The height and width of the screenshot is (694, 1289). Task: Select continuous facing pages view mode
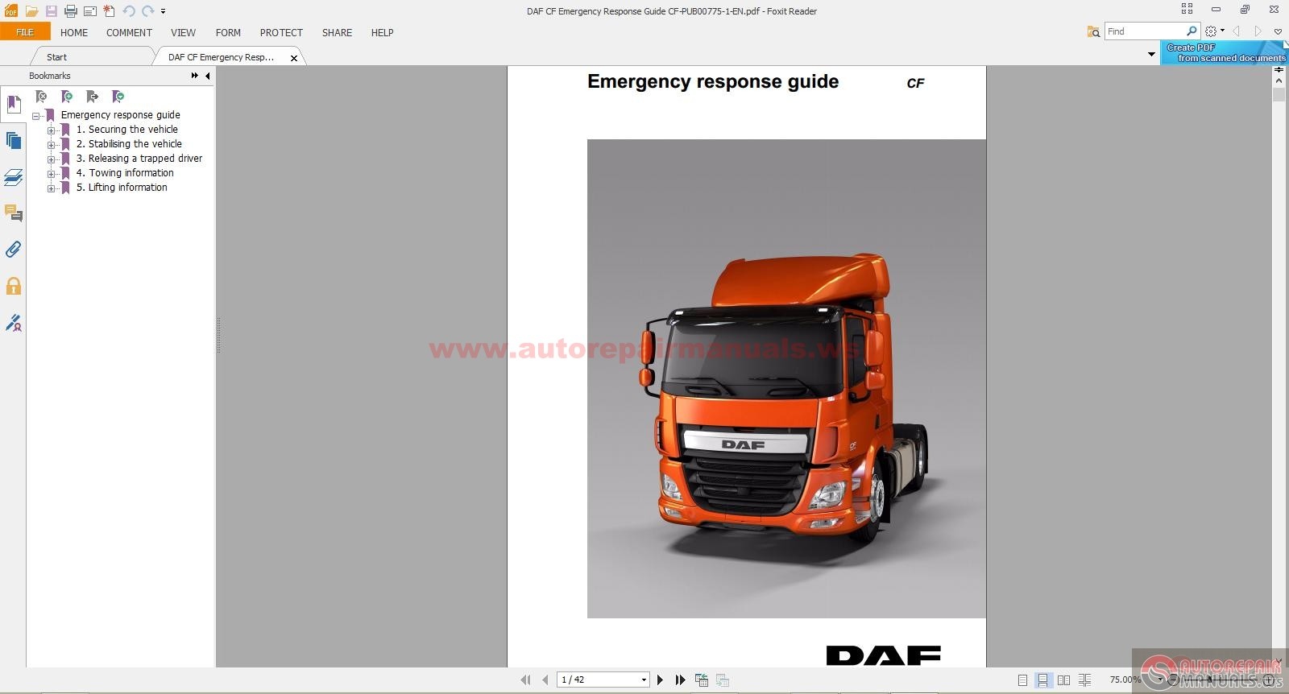(1084, 680)
